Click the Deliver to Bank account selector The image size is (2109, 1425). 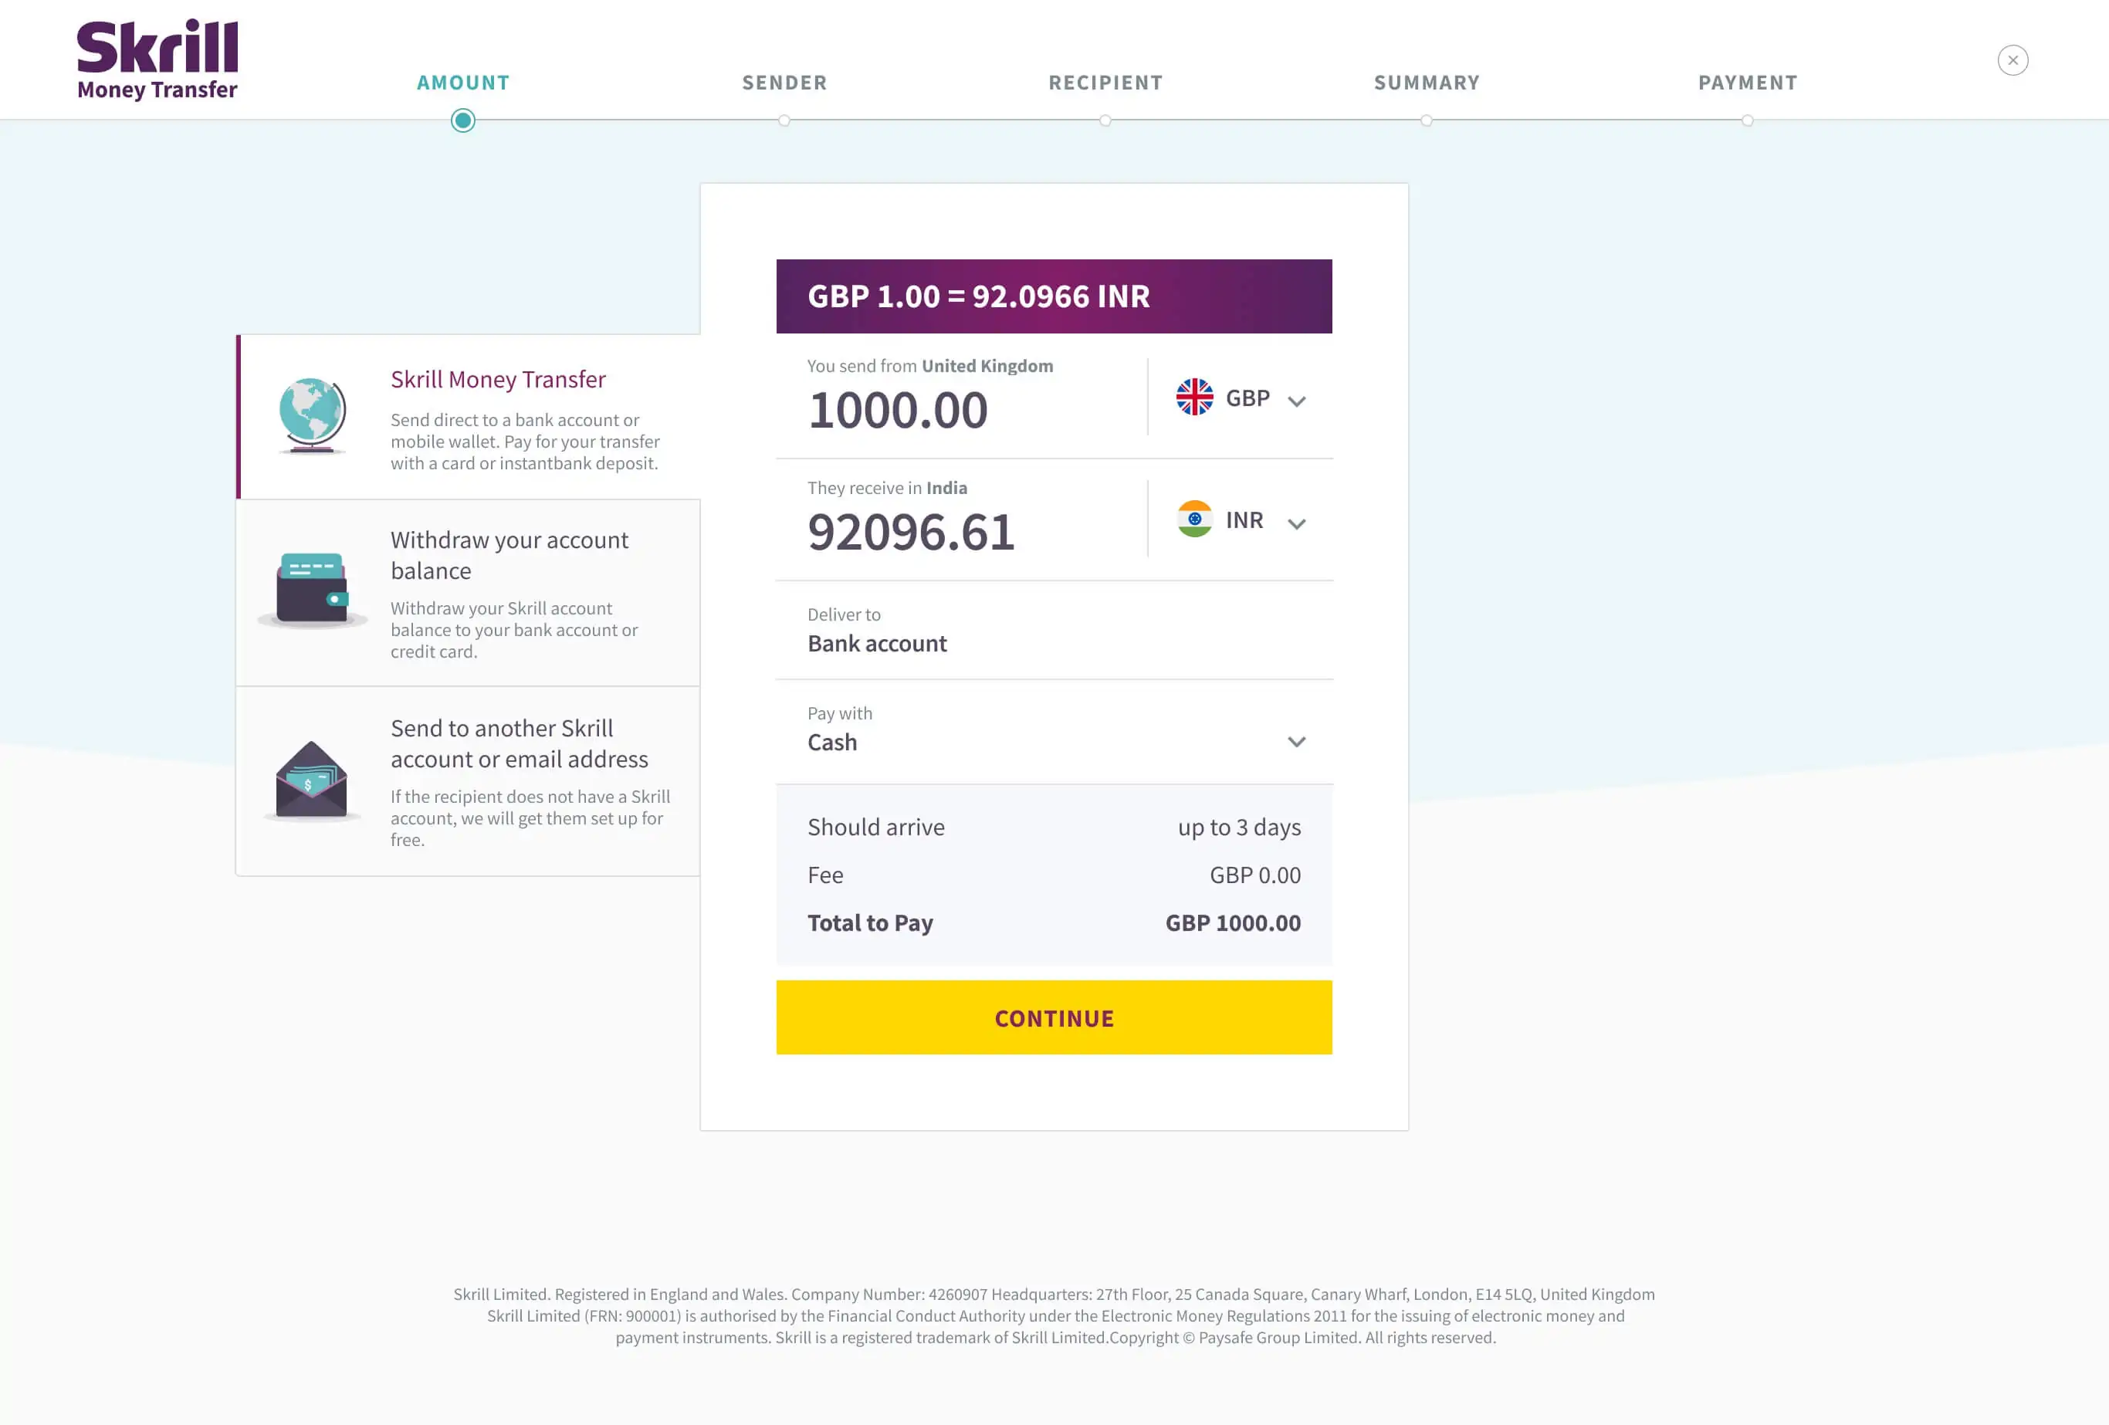(x=1054, y=631)
